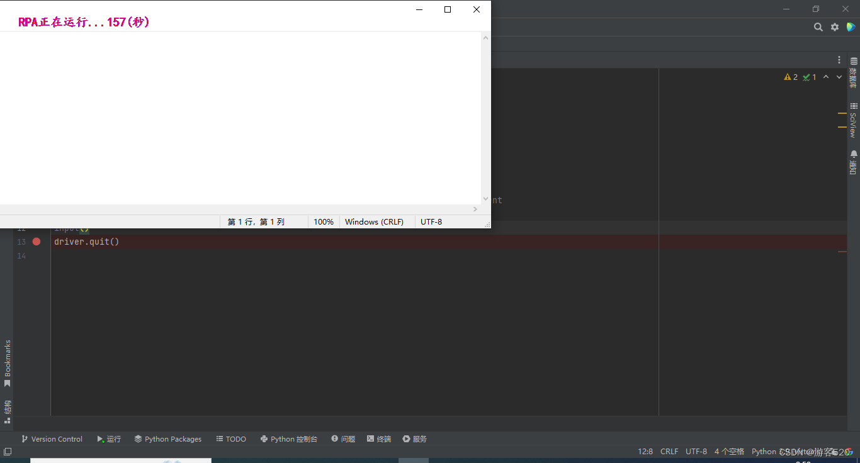Jump to previous highlighted problem arrow
Screen dimensions: 860x463
826,77
